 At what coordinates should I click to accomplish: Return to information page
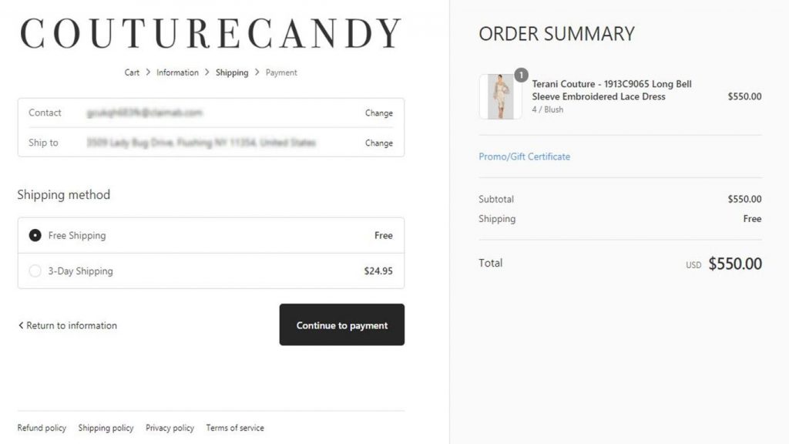coord(68,325)
